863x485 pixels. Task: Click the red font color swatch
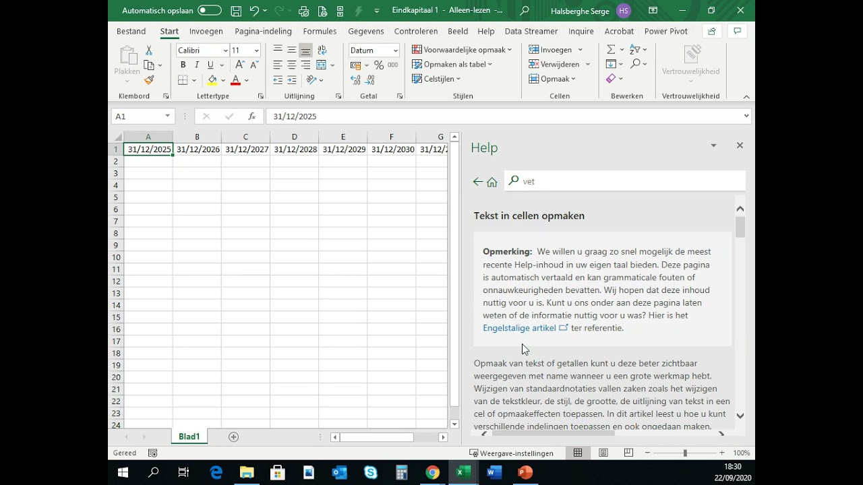pos(235,80)
